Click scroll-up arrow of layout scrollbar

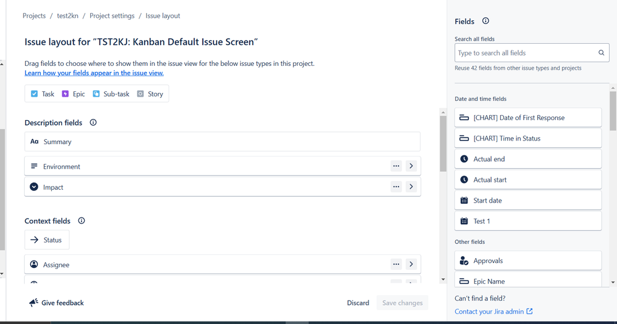tap(443, 113)
